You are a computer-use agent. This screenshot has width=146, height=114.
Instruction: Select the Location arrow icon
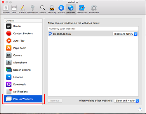point(9,77)
